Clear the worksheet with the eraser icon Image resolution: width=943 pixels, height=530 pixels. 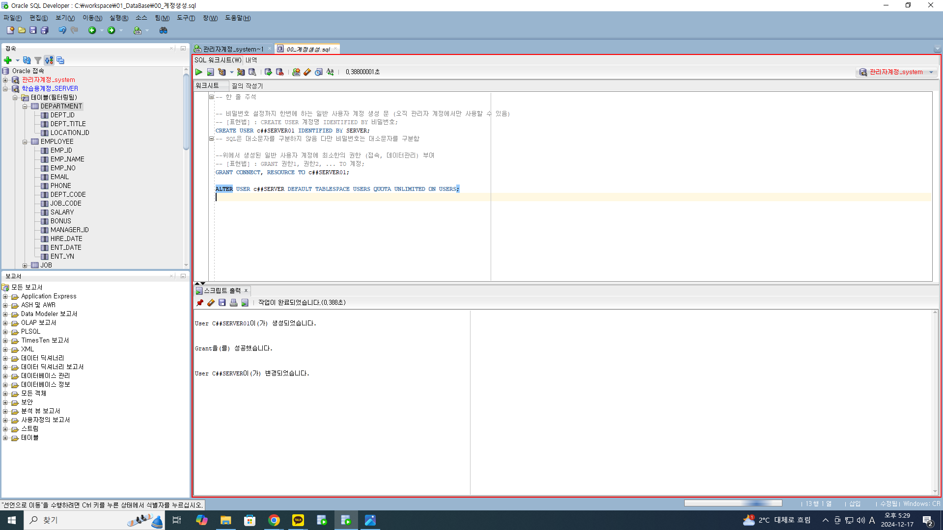coord(307,72)
